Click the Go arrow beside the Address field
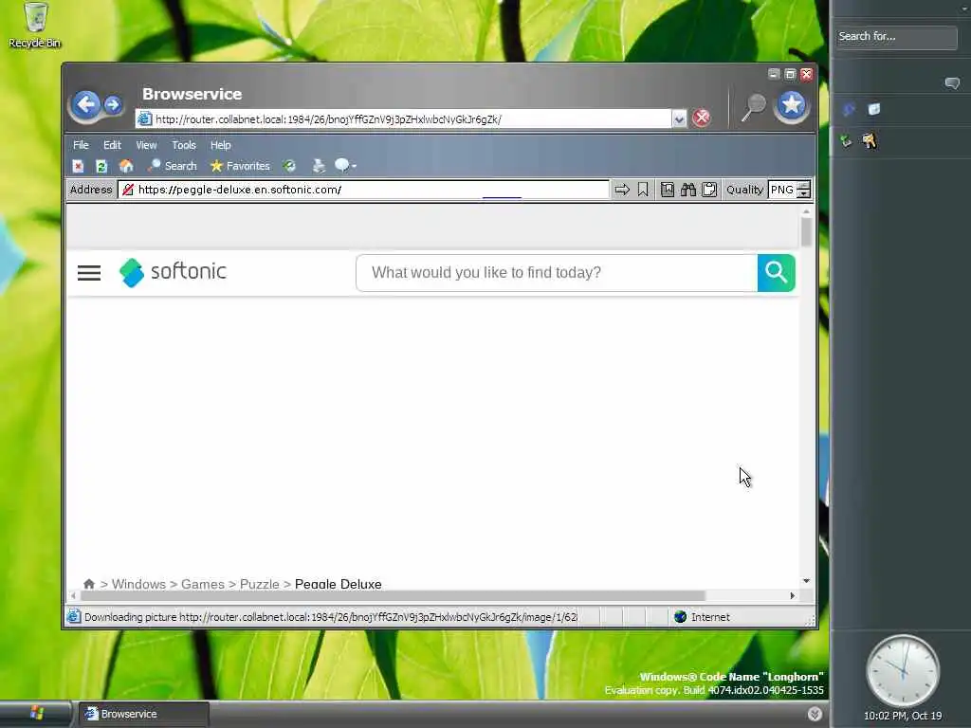Screen dimensions: 971x728 [622, 190]
